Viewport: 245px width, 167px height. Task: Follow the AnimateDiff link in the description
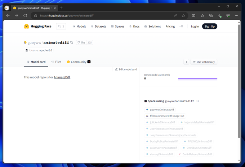(62, 77)
